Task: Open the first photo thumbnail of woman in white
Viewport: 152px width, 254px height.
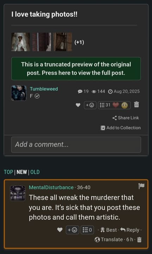Action: point(20,42)
